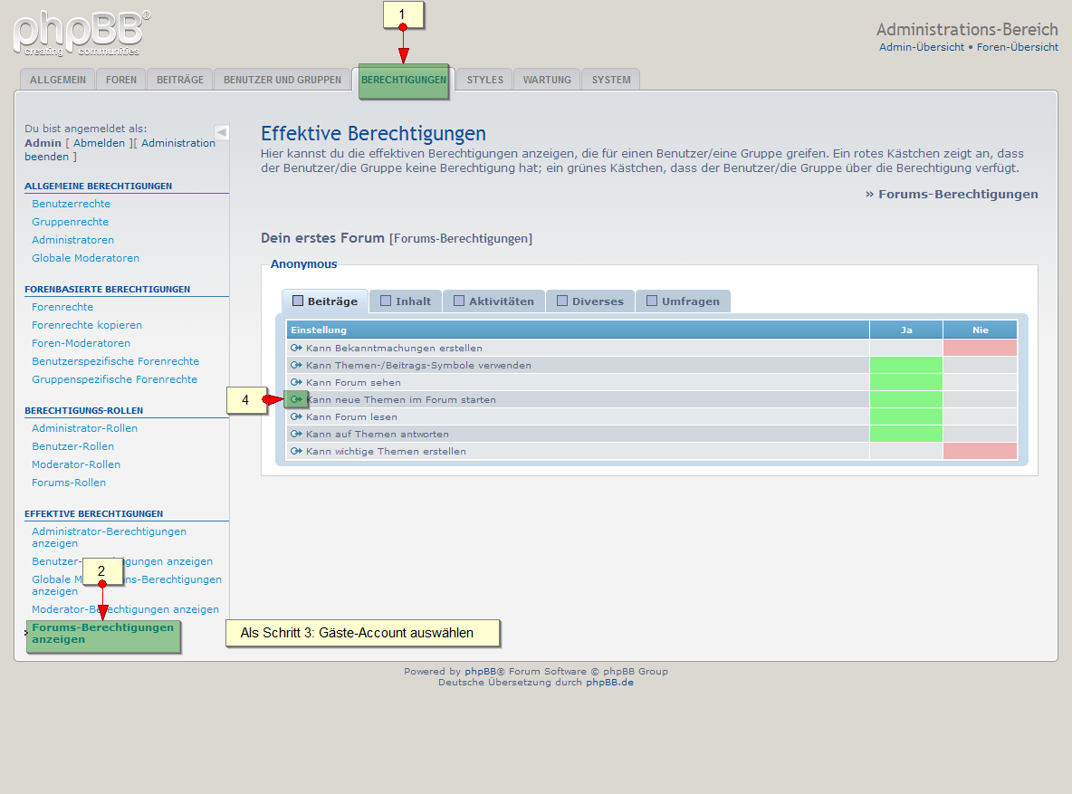1072x794 pixels.
Task: Click trace icon beside Kann Forum sehen
Action: [296, 383]
